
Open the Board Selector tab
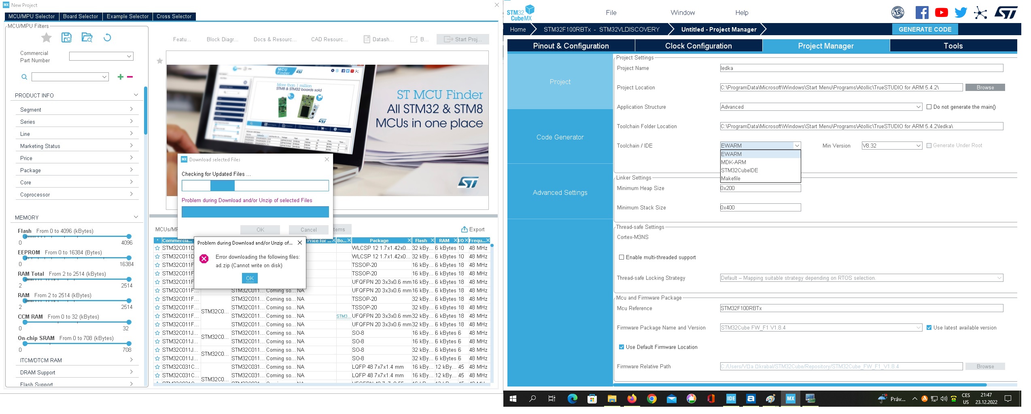coord(81,17)
